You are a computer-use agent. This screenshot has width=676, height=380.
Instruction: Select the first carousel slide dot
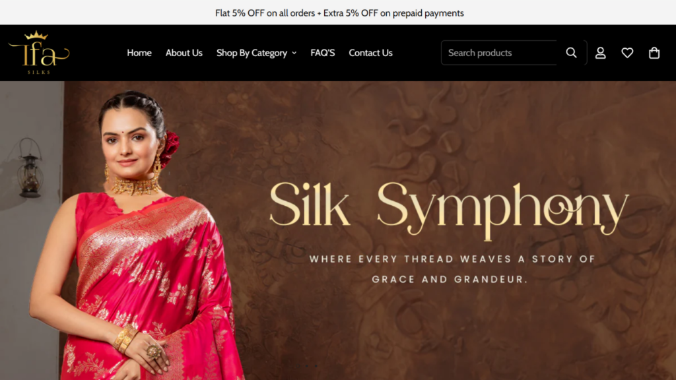(x=298, y=365)
